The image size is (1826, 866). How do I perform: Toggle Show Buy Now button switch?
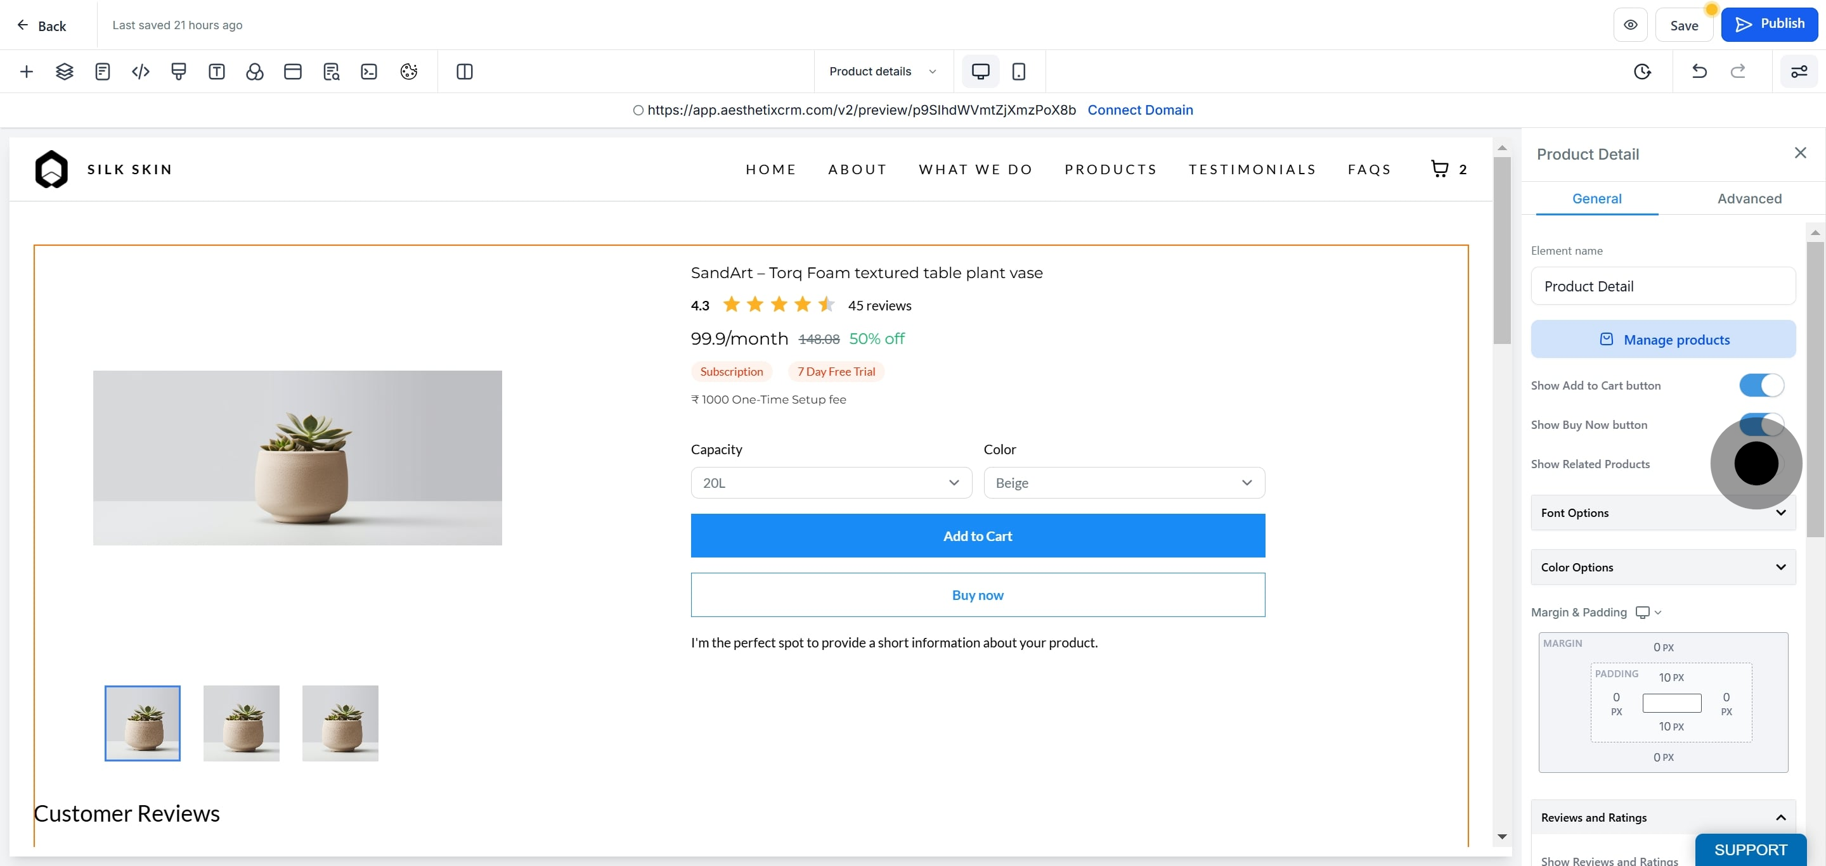tap(1761, 425)
